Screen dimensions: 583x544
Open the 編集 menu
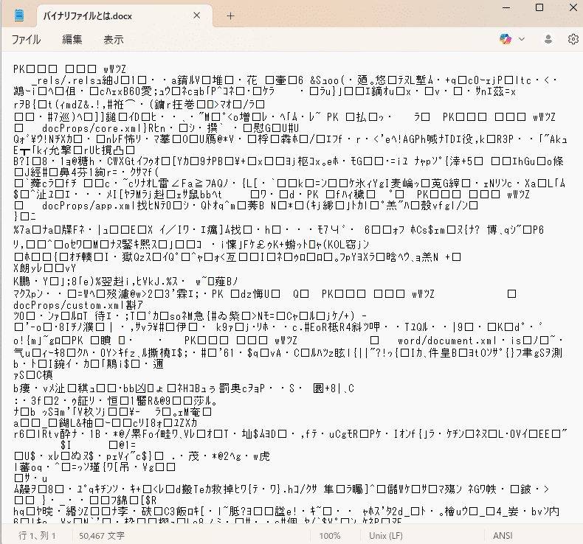72,39
